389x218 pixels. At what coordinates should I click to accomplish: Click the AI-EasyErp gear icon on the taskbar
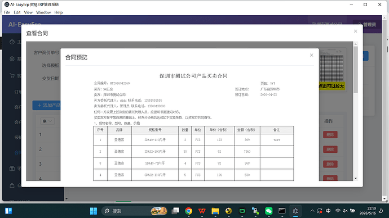click(295, 211)
